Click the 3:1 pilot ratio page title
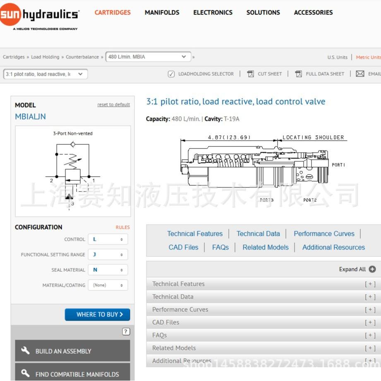Screen dimensions: 381x381 pos(236,102)
